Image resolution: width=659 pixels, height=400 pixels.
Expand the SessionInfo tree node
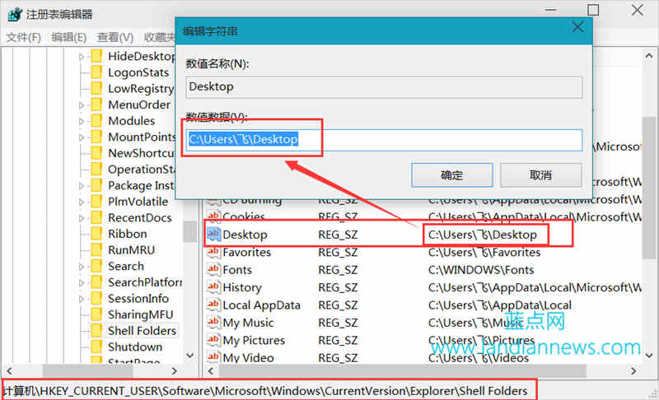click(x=82, y=299)
